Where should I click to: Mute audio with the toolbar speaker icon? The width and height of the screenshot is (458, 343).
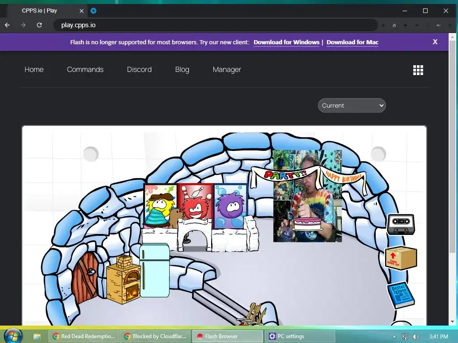click(438, 25)
